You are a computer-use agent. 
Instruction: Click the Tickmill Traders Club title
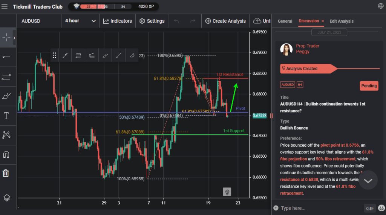tap(38, 7)
